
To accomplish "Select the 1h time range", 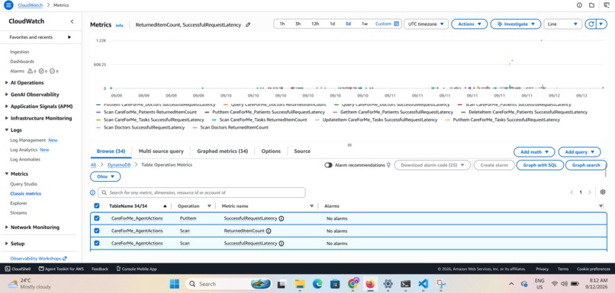I will [x=282, y=24].
